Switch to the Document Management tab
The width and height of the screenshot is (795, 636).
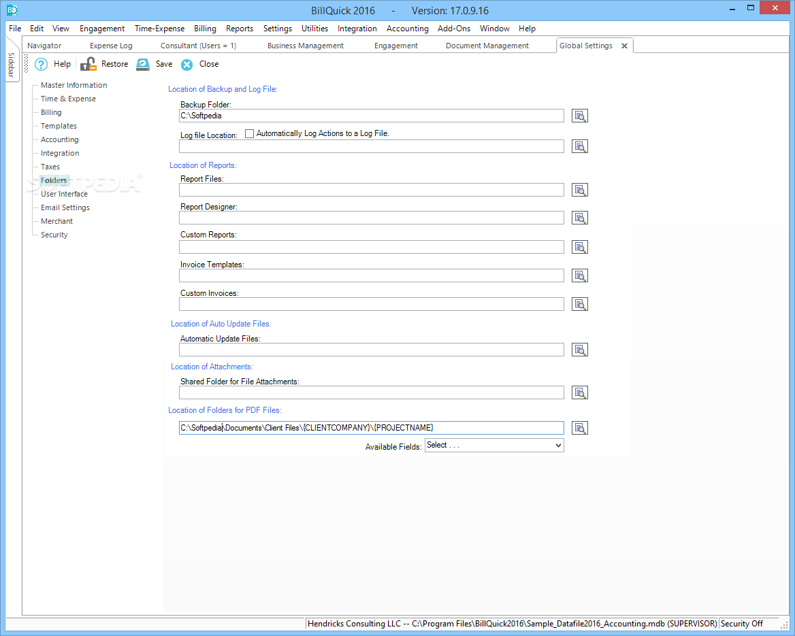(487, 46)
